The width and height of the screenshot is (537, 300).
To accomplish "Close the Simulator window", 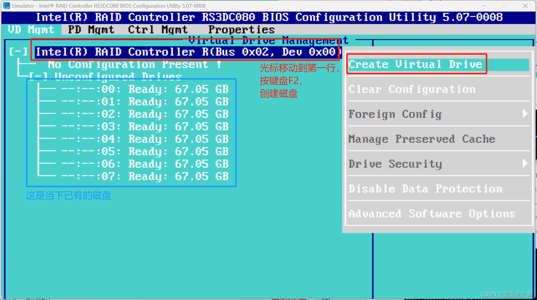I will tap(525, 6).
